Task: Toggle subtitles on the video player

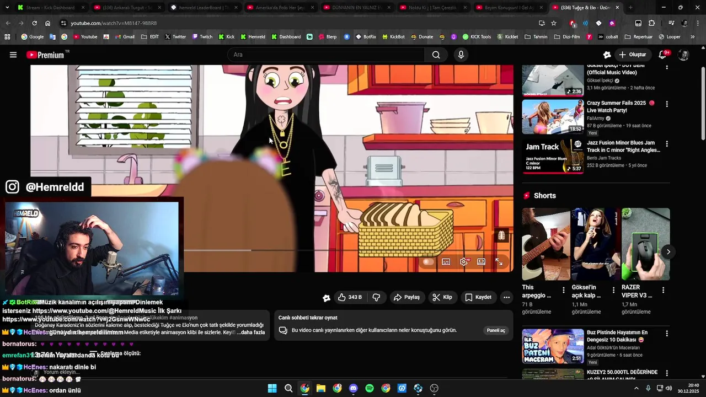Action: (446, 262)
